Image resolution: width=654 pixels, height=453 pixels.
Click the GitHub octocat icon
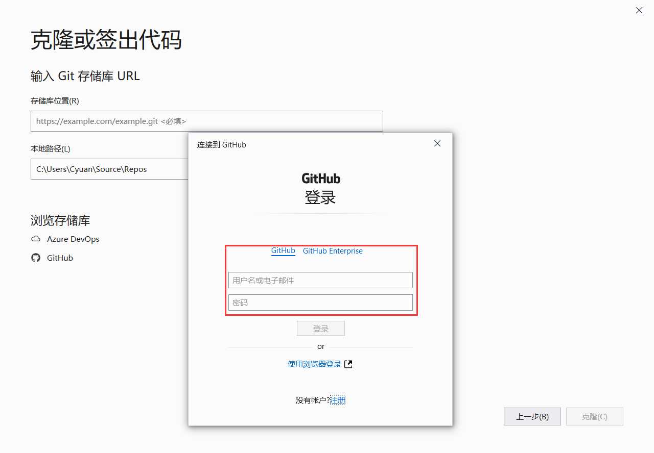click(36, 258)
